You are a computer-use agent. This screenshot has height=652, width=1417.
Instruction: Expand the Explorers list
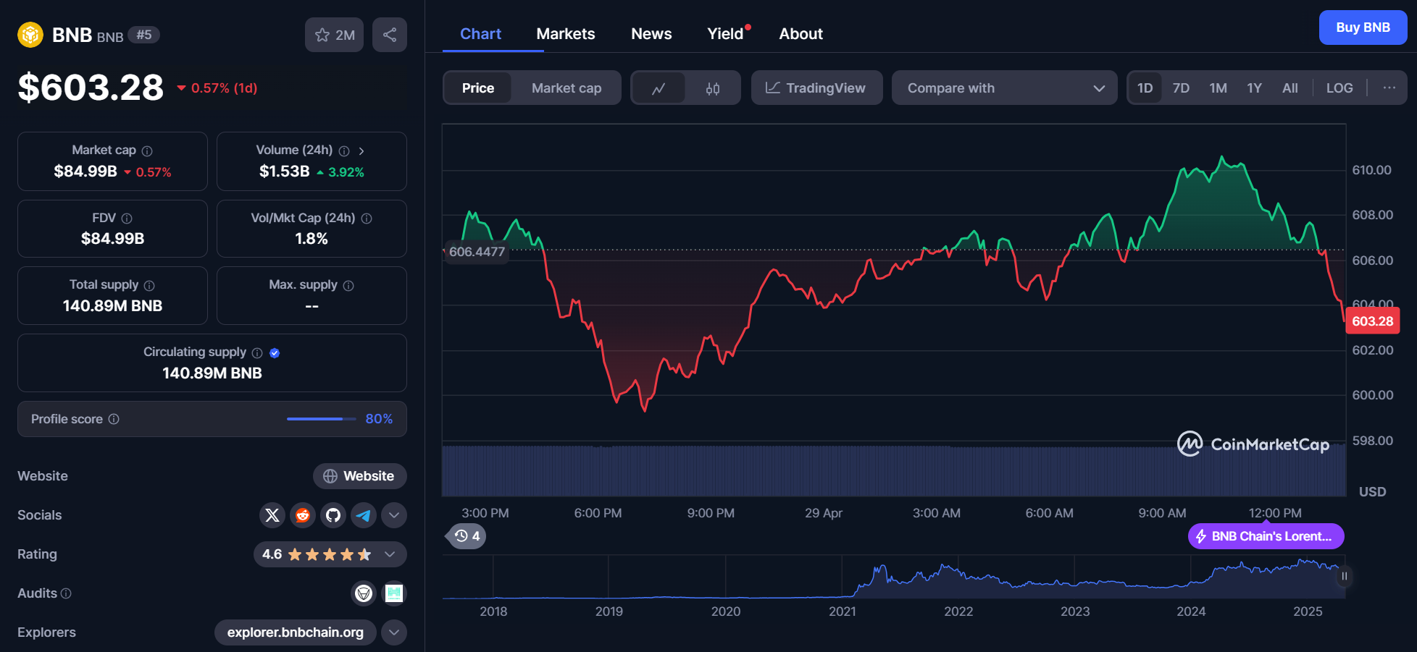(394, 632)
